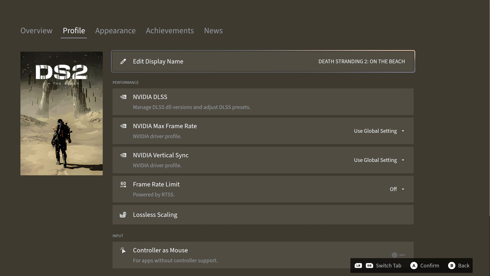490x276 pixels.
Task: Click the Back label in footer
Action: click(x=464, y=266)
